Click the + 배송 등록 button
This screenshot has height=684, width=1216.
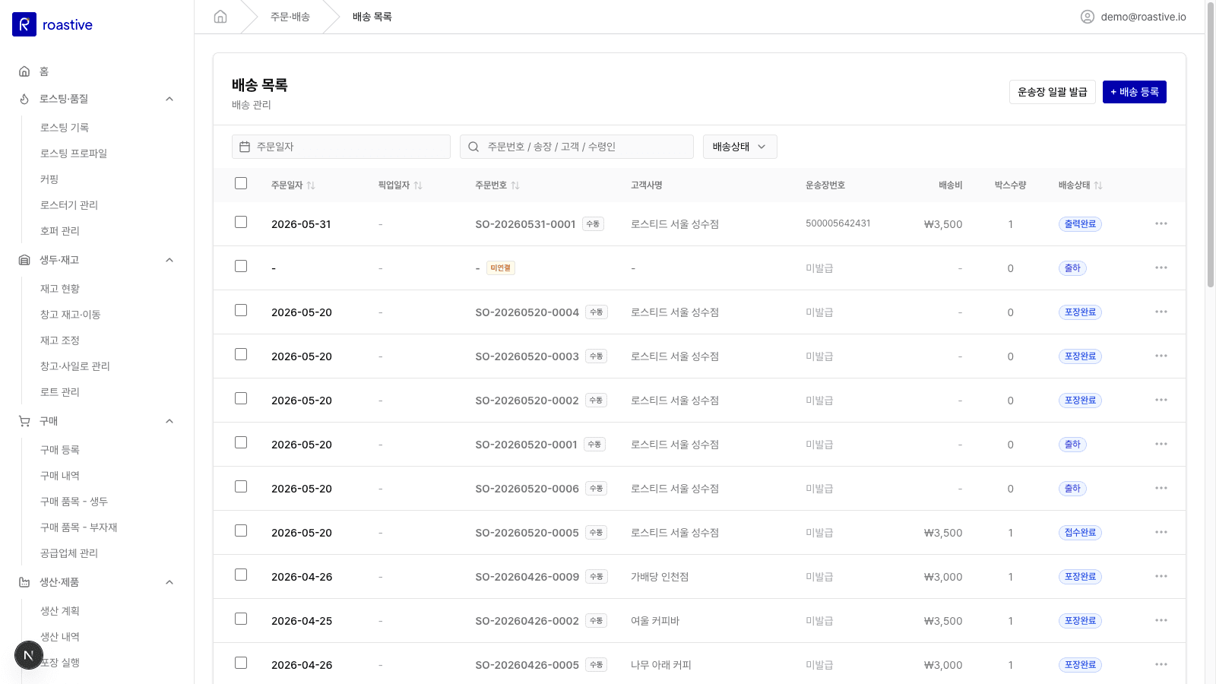[x=1135, y=92]
